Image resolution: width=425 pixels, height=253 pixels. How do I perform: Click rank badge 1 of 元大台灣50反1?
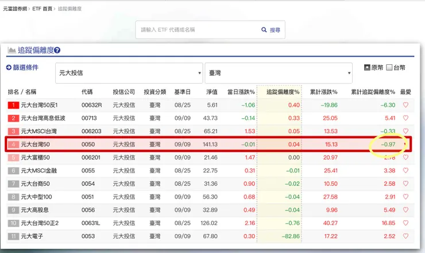[13, 105]
